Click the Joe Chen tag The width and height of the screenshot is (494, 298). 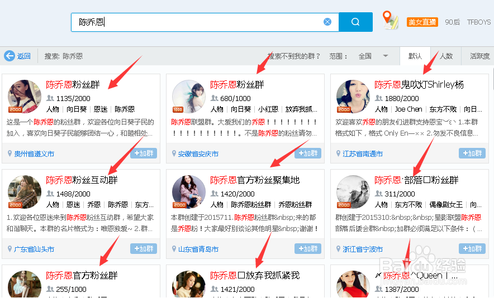[x=408, y=109]
